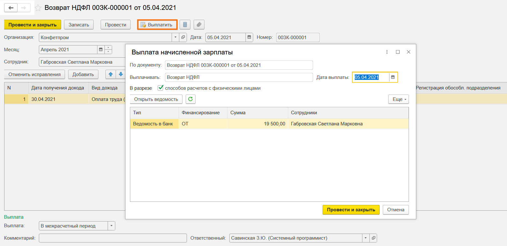Click the main Провести и закрыть button
This screenshot has width=507, height=246.
point(32,25)
